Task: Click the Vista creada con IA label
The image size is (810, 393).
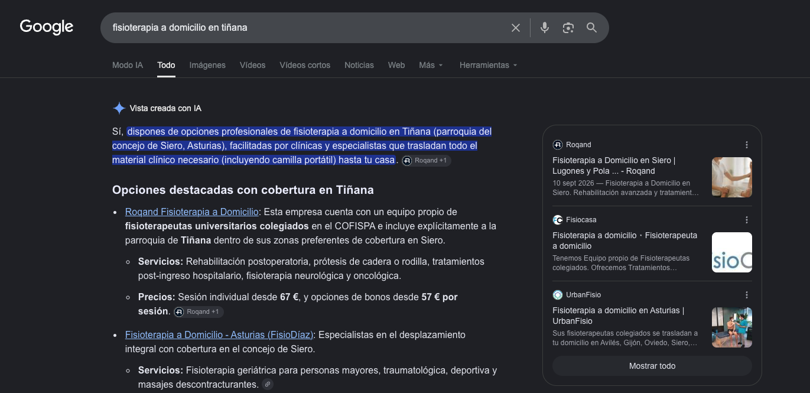Action: (x=165, y=108)
